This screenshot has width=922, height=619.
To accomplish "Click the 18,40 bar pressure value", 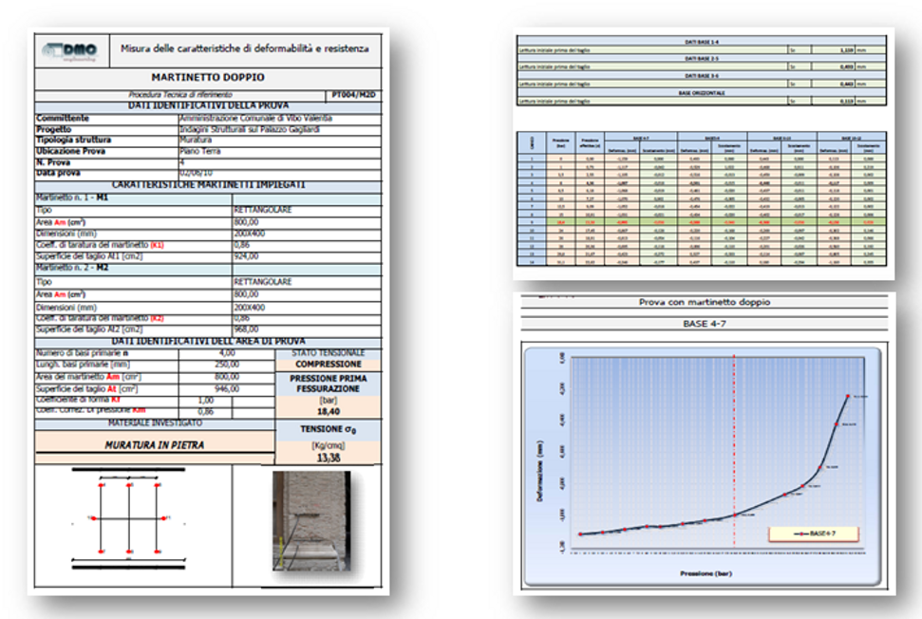I will (329, 411).
